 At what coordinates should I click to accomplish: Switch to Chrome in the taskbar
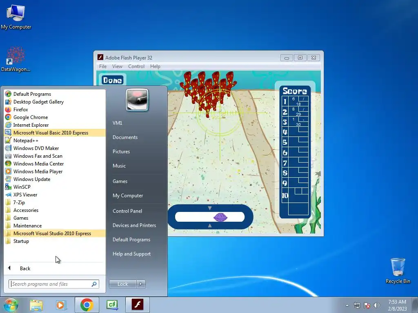coord(87,305)
